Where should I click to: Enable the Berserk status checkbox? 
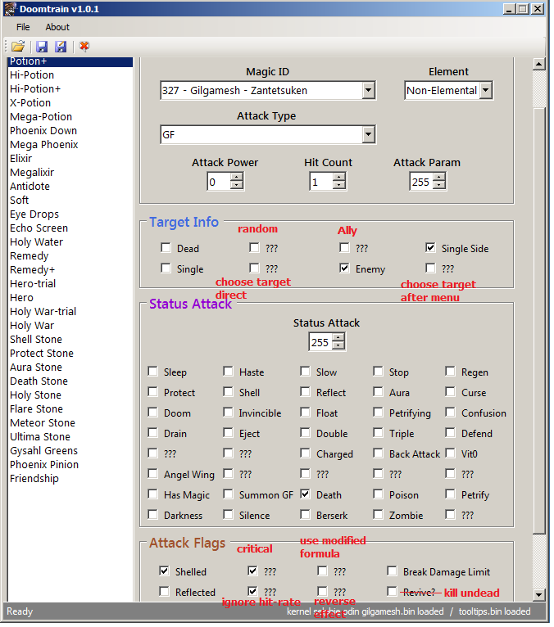[x=305, y=515]
